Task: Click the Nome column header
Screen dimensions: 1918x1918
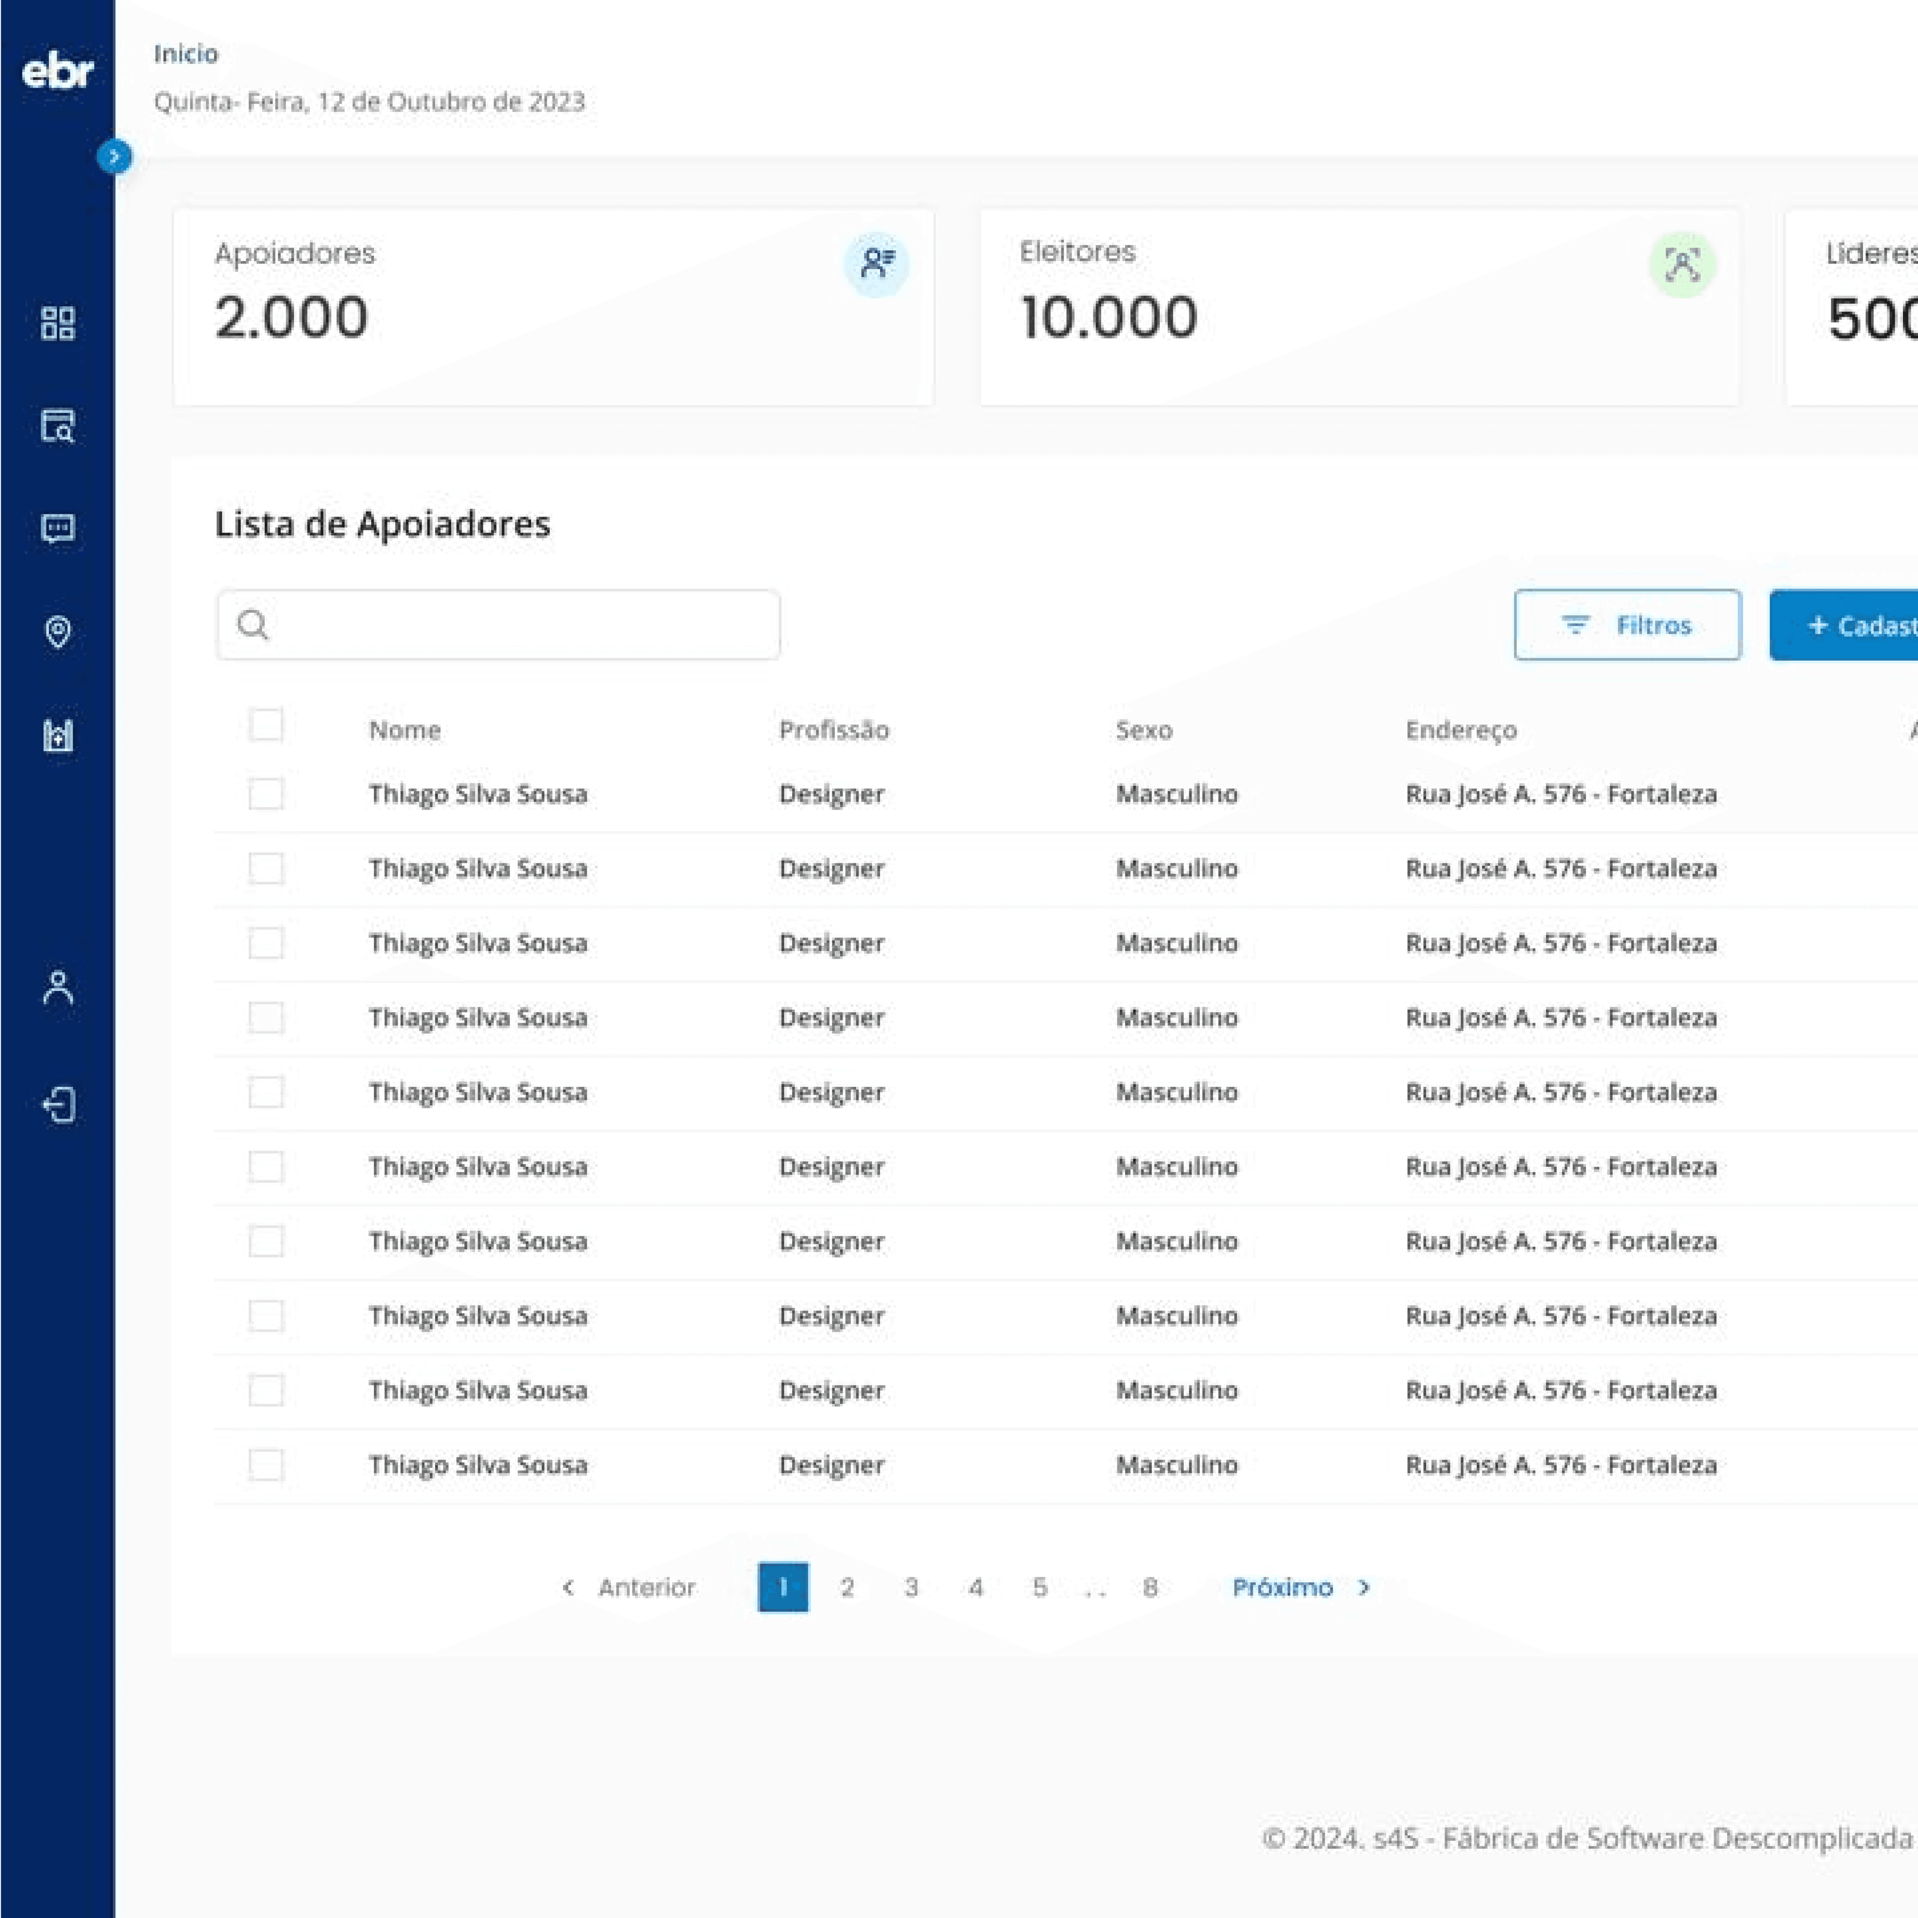Action: tap(405, 730)
